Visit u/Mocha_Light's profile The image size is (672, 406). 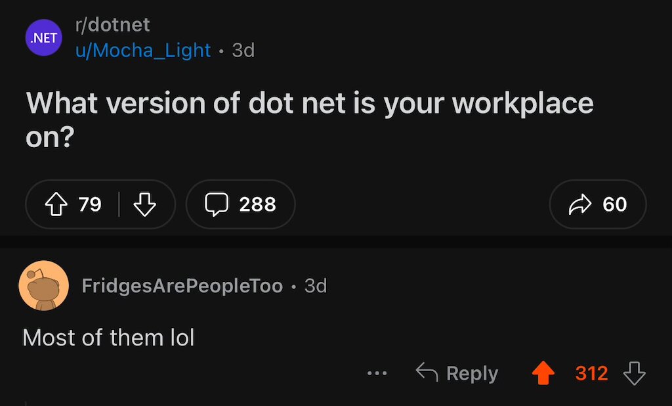(x=143, y=50)
